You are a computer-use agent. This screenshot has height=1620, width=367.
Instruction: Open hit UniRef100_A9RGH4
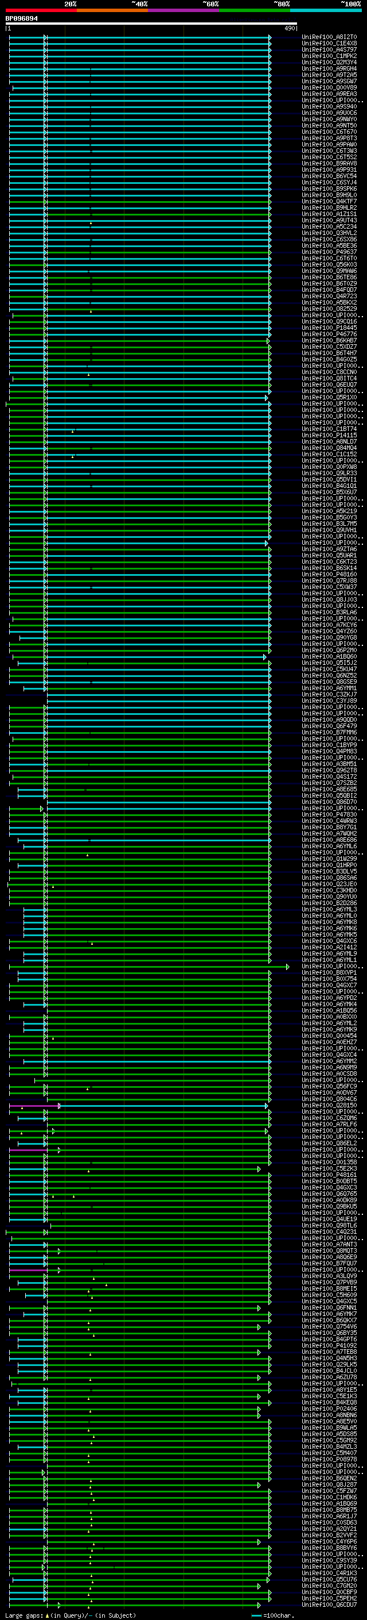[329, 68]
